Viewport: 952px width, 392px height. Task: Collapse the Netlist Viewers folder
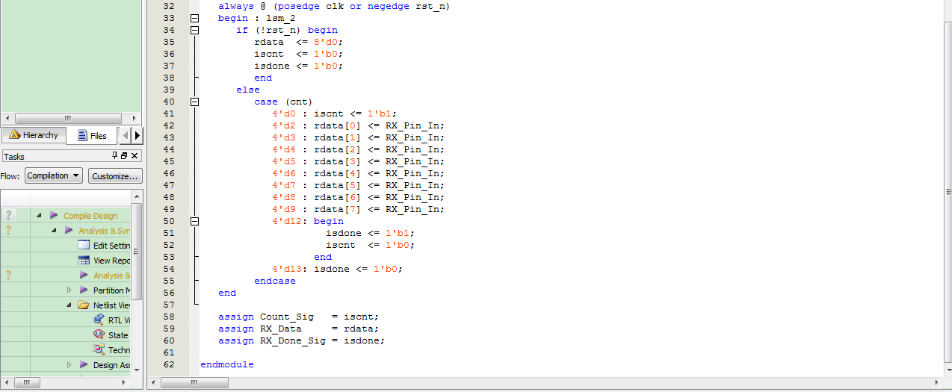[69, 305]
